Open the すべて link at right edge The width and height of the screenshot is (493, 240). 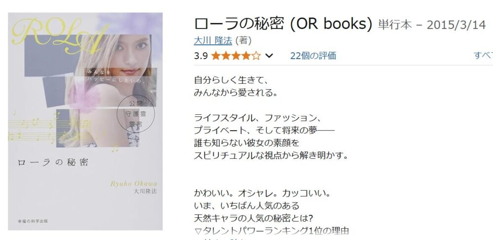pos(483,56)
